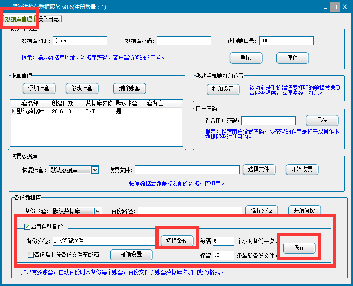Select the 数据库名称 column header
Screen dimensions: 353x286
click(100, 104)
